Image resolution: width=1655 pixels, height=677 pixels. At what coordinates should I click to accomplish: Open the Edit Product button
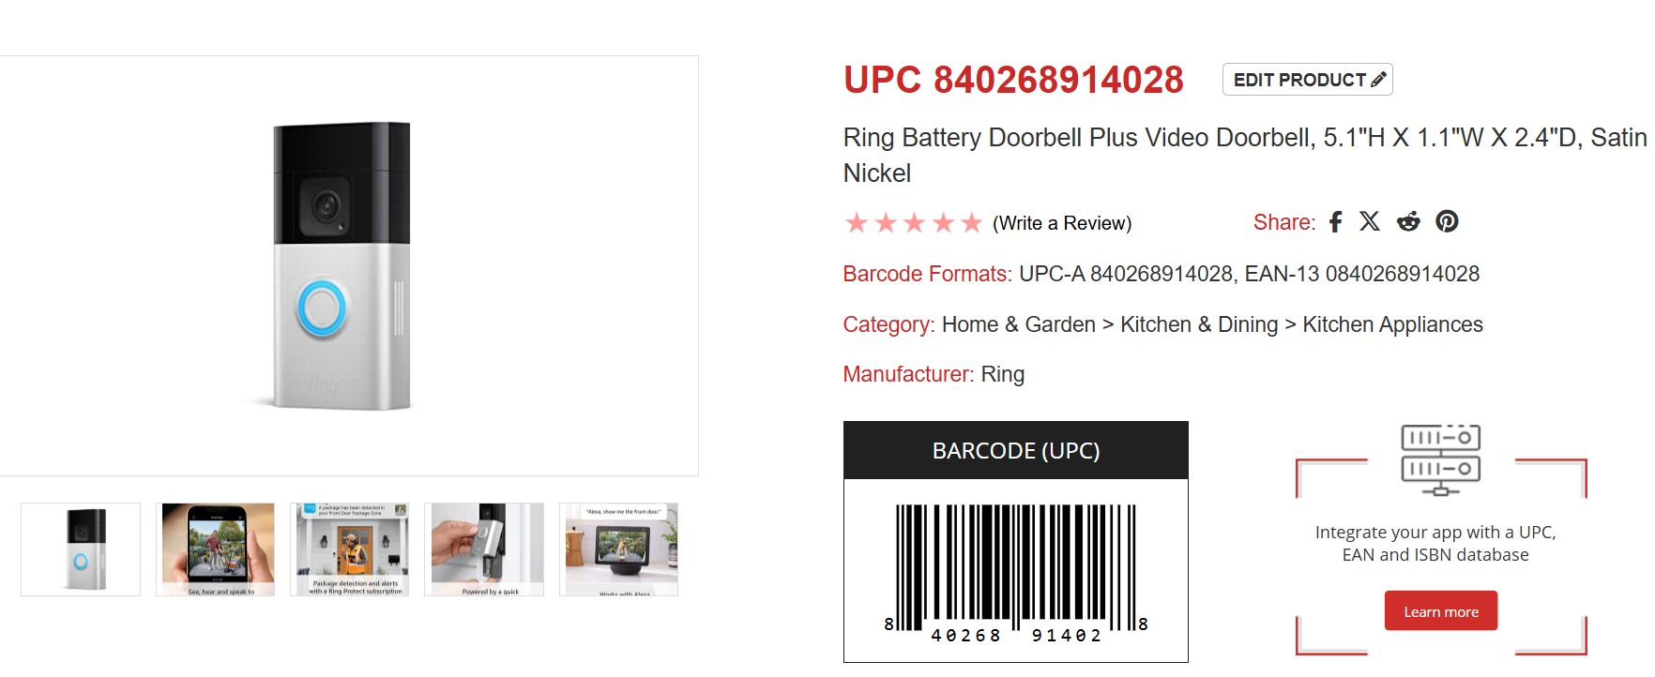point(1307,80)
